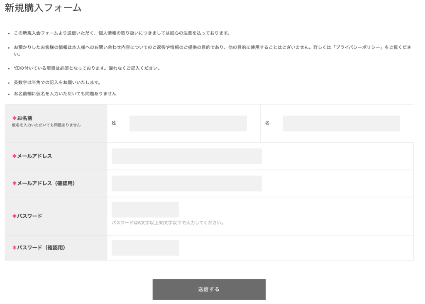
Task: Click the red asterisk beside お名前
Action: coord(14,117)
